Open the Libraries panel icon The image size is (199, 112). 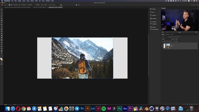click(x=151, y=15)
